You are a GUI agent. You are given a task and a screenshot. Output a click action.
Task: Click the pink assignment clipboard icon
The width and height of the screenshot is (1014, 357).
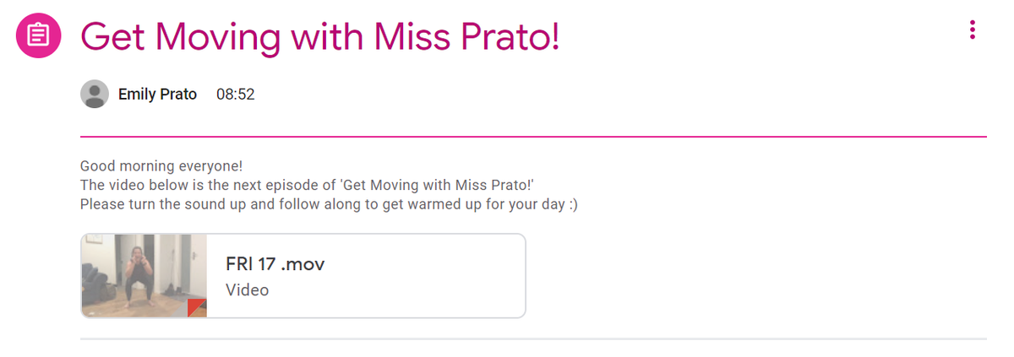point(39,36)
